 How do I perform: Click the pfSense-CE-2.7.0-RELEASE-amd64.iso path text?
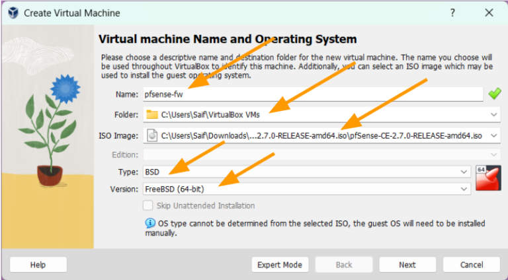pos(321,136)
